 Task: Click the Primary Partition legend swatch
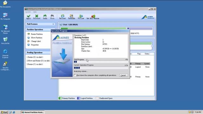(x=60, y=98)
